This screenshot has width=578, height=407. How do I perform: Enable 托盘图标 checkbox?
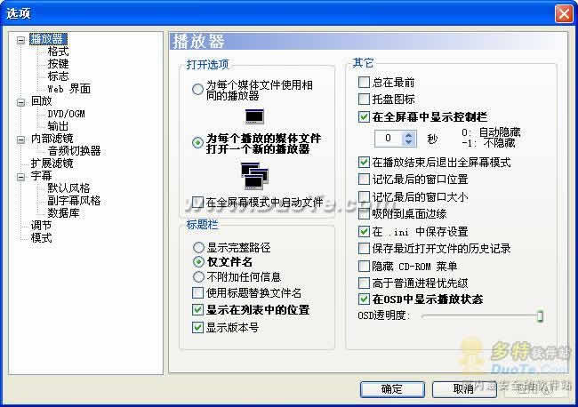(x=364, y=99)
